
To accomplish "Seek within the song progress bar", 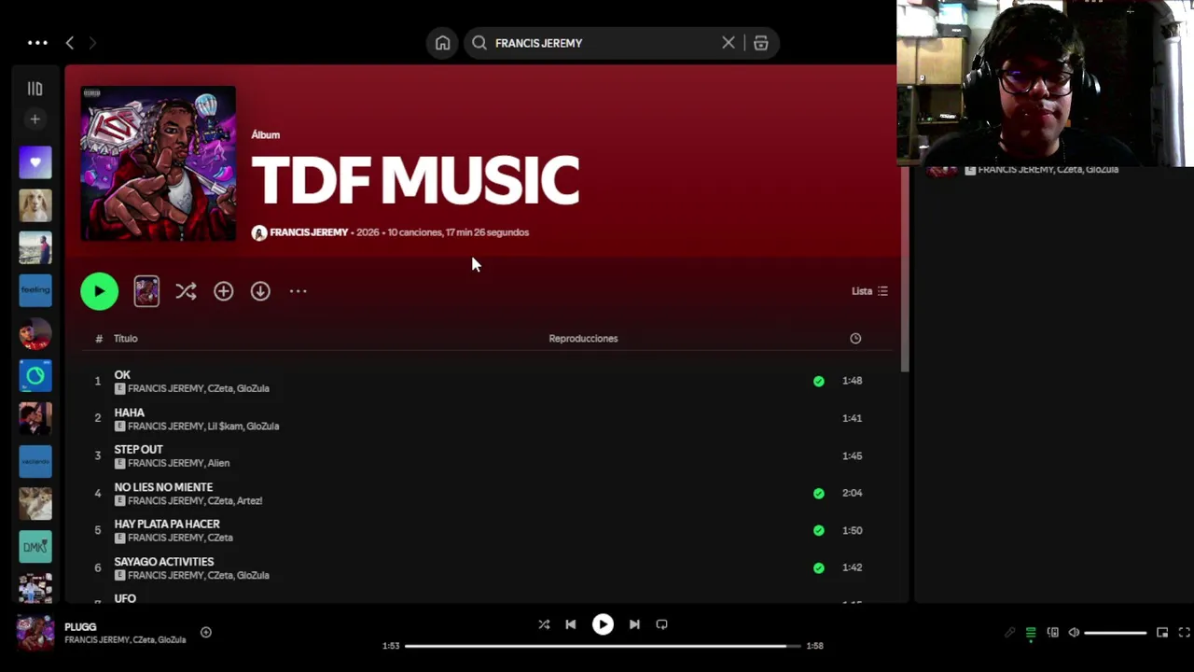I will [x=603, y=646].
